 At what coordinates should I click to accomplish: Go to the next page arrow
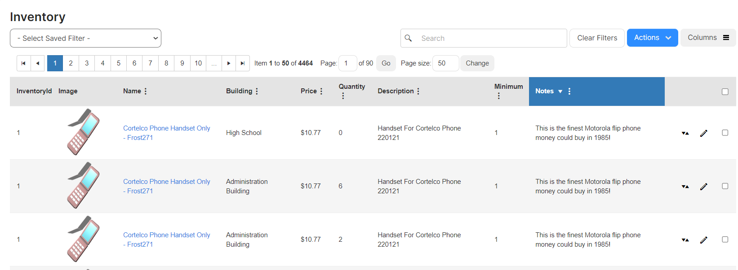point(229,63)
